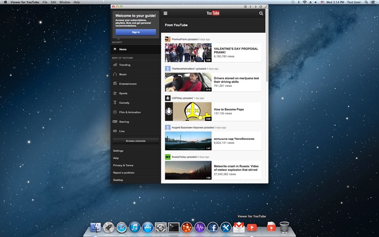The image size is (379, 237).
Task: Open Settings link in sidebar
Action: (x=118, y=151)
